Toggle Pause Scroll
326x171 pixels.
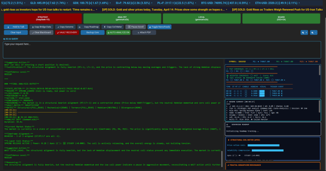pos(136,27)
